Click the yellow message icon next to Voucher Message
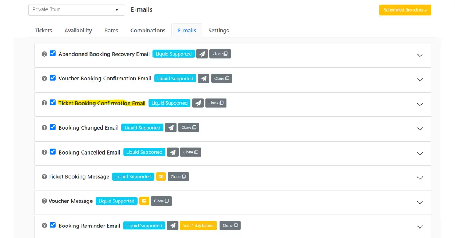The image size is (455, 238). coord(144,201)
